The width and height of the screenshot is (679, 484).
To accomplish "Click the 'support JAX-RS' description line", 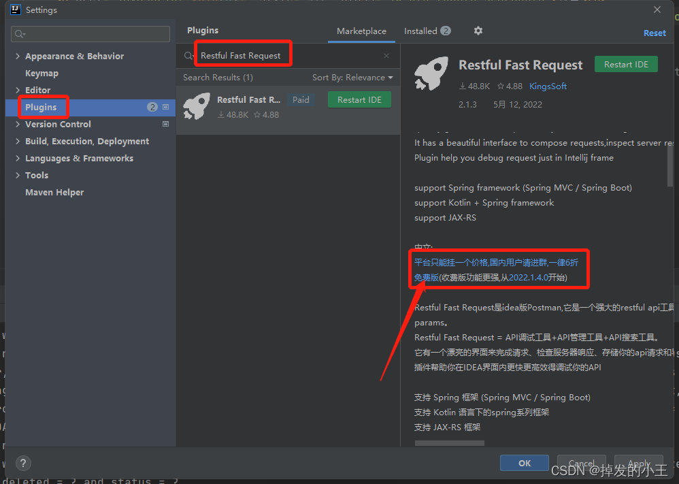I will [445, 218].
